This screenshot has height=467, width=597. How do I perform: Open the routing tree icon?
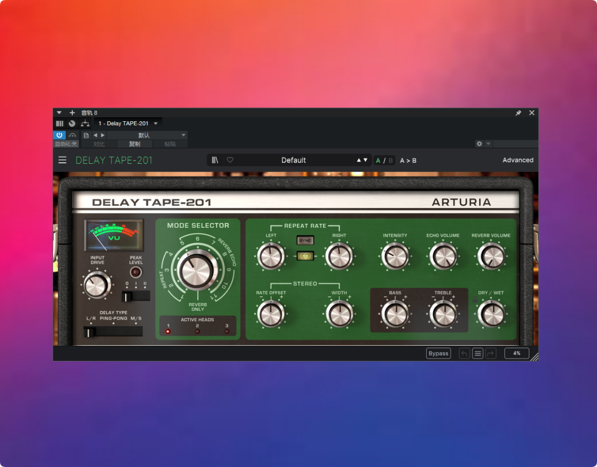point(85,124)
